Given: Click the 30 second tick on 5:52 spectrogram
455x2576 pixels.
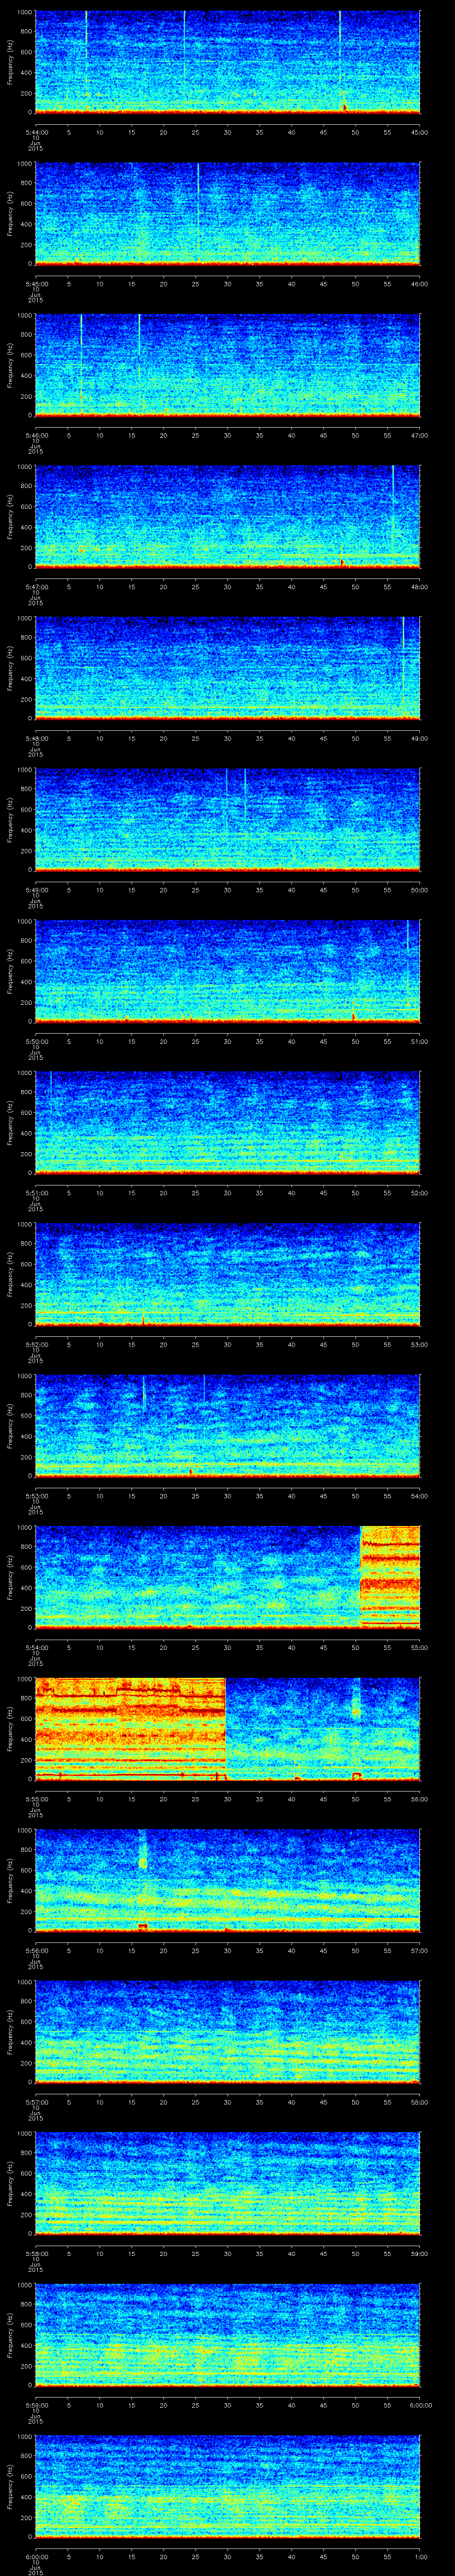Looking at the screenshot, I should (227, 1343).
